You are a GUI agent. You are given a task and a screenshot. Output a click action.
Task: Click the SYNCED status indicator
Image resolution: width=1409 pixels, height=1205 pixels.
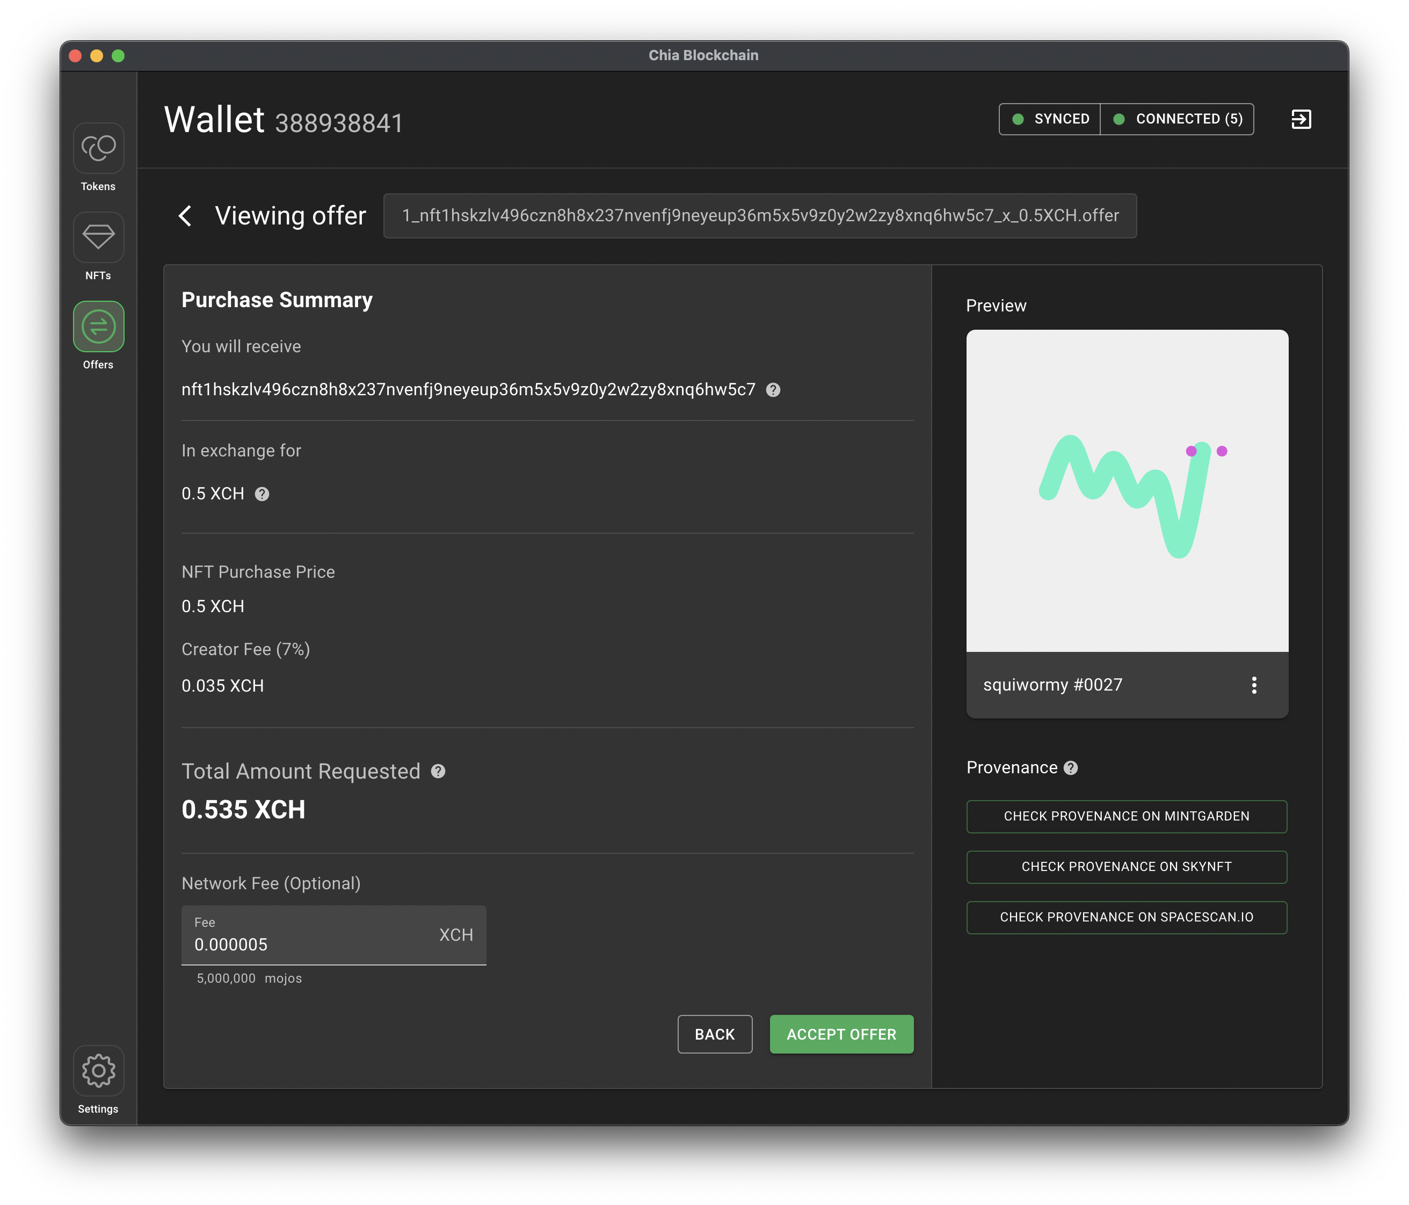1048,118
